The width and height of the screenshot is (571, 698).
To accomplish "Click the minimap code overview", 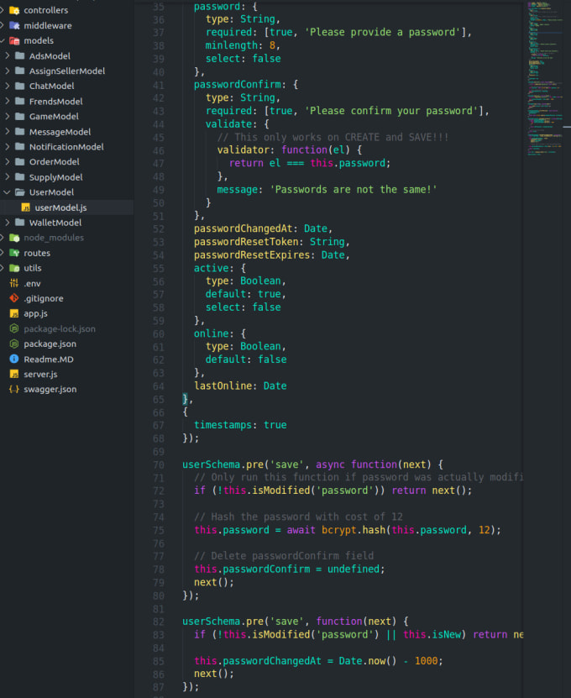I will tap(547, 78).
